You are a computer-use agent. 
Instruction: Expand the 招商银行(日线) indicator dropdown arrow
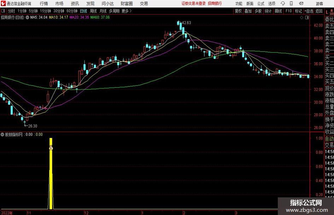27,17
